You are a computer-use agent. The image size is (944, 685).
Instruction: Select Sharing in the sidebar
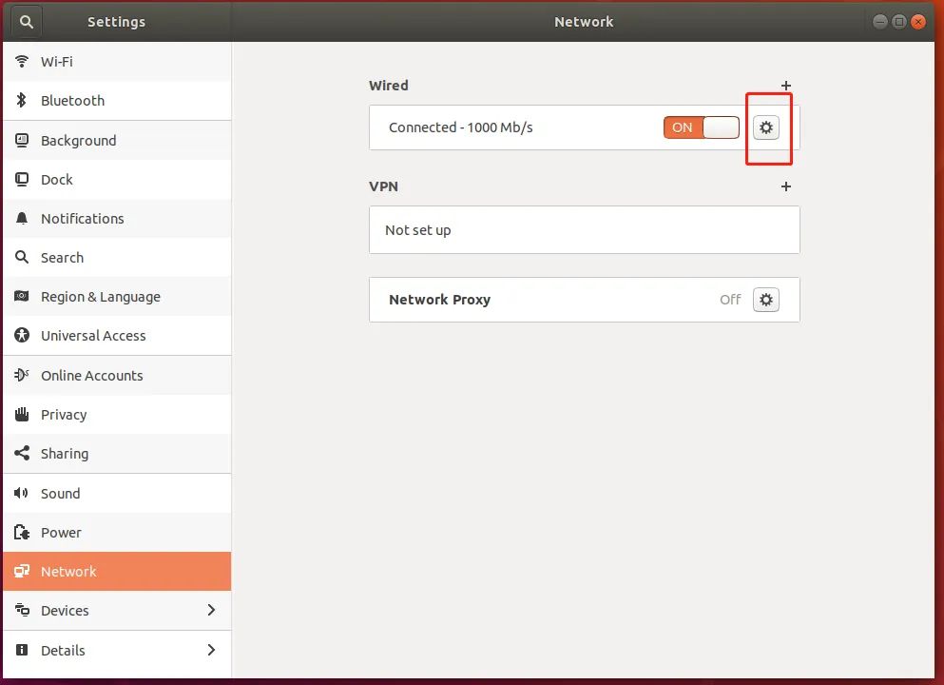[117, 454]
